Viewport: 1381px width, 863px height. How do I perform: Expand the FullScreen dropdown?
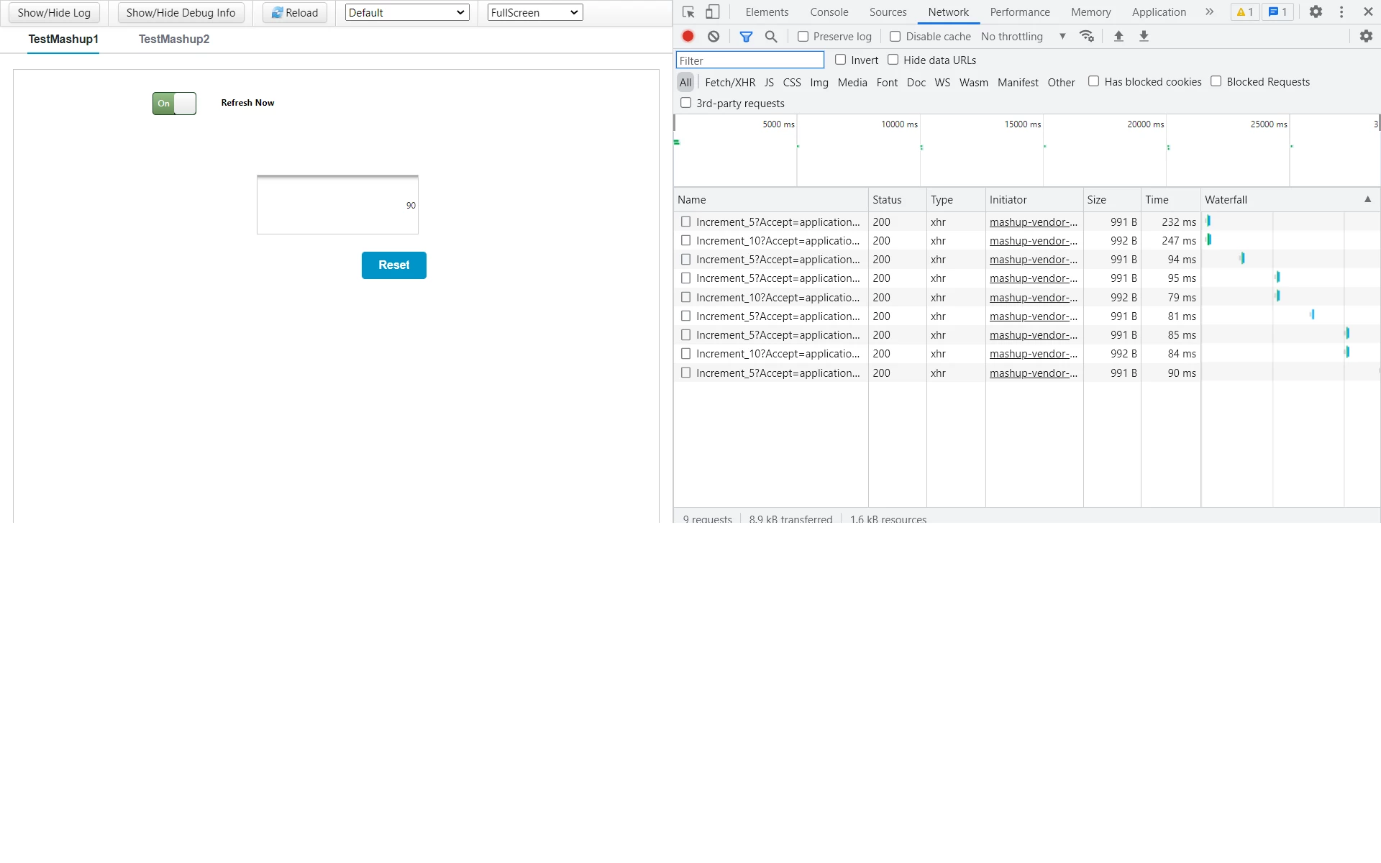[534, 12]
